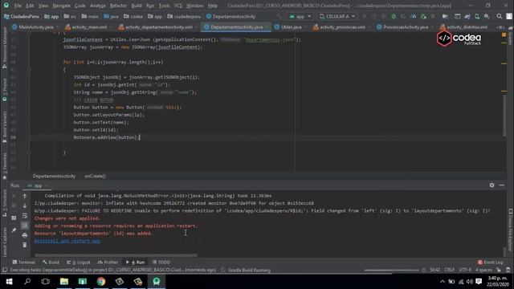The height and width of the screenshot is (289, 514).
Task: Click the Departamentoctivity class breadcrumb
Action: 230,16
